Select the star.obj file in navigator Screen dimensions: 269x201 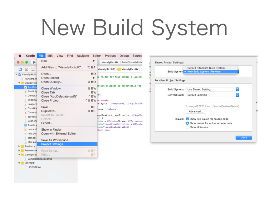[32, 138]
